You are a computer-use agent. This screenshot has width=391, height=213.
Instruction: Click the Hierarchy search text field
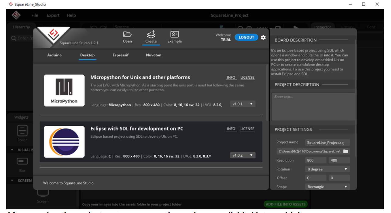coord(25,38)
